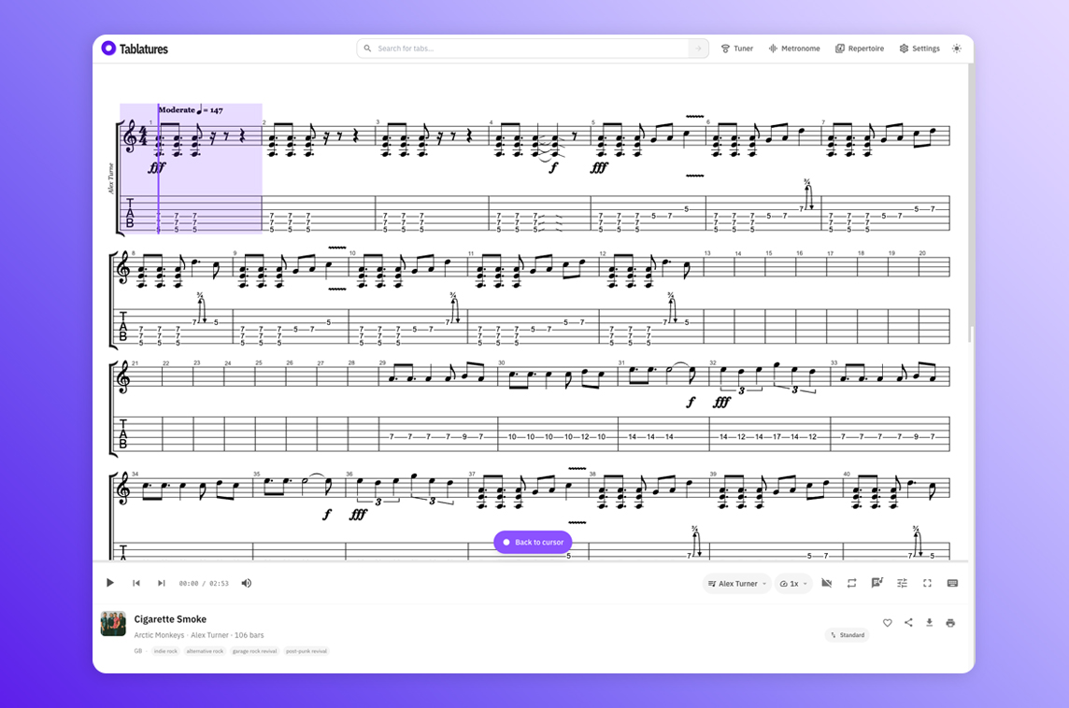Click the Cigarette Smoke song title

pyautogui.click(x=170, y=619)
